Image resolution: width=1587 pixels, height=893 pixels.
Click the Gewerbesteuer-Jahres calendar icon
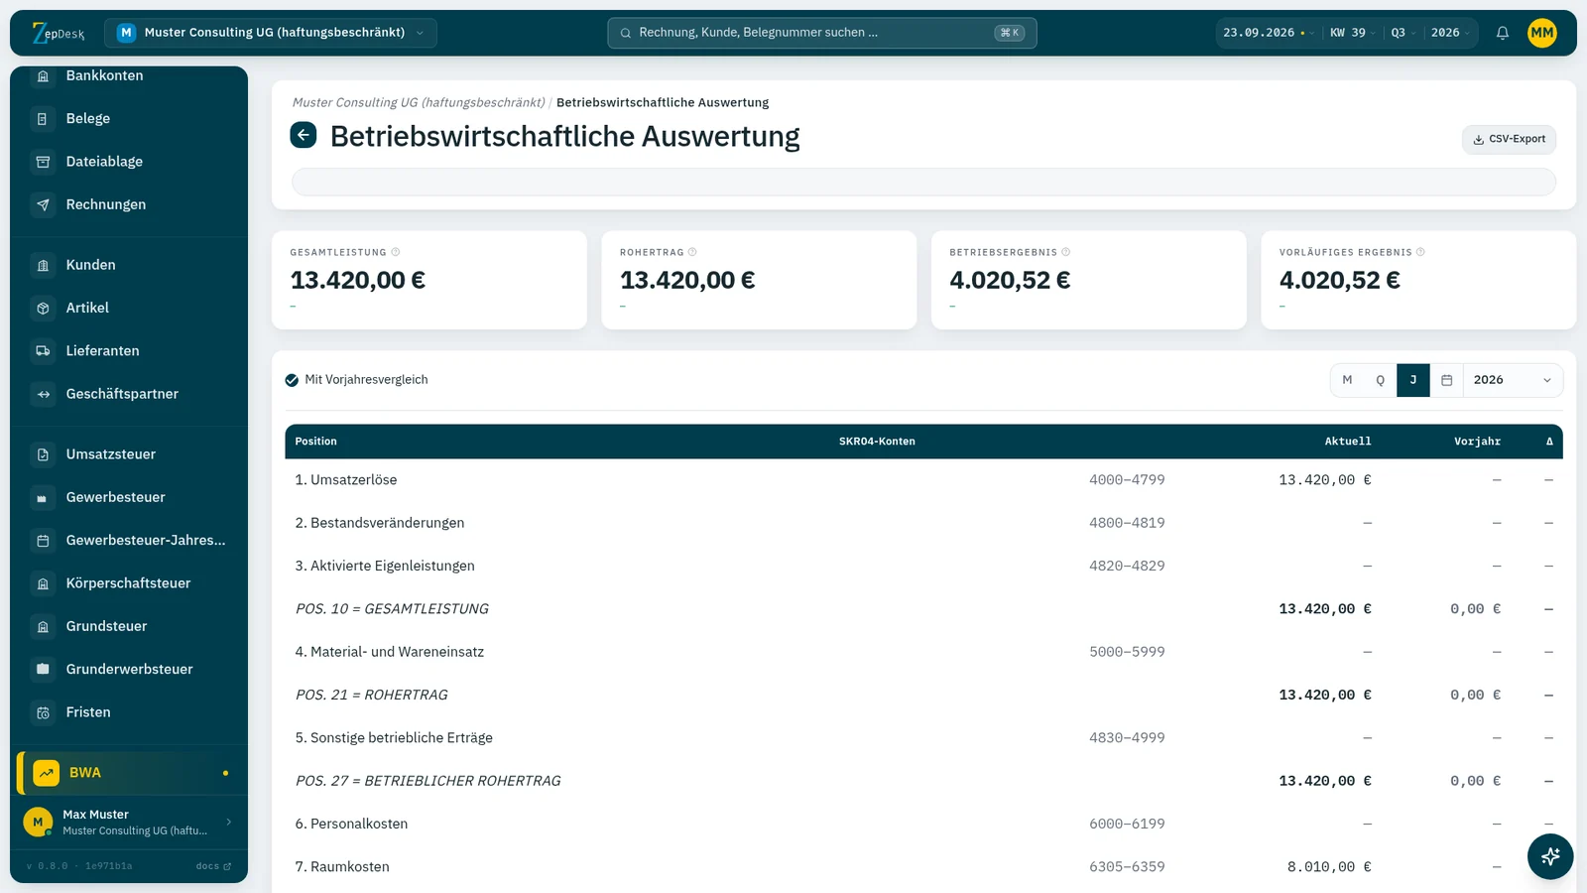43,541
